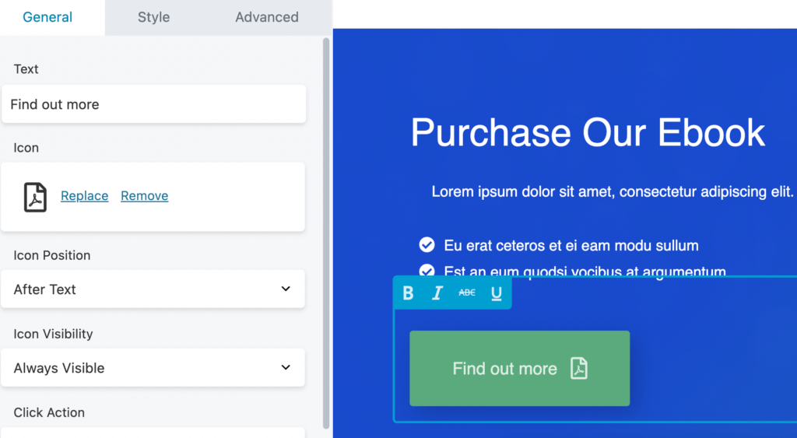Select the Purchase Our Ebook heading
This screenshot has width=797, height=438.
point(588,132)
